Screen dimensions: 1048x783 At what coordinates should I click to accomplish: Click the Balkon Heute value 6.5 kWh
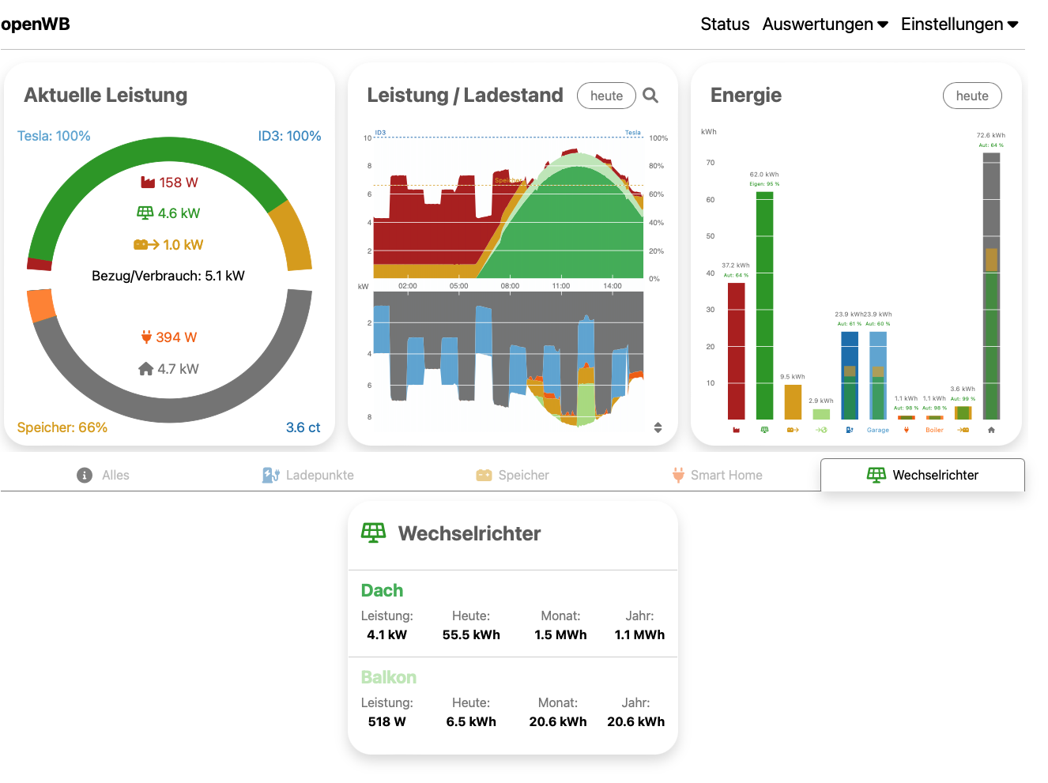(x=471, y=721)
